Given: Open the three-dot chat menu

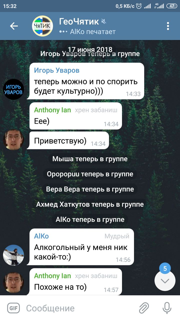Looking at the screenshot, I should [x=168, y=26].
